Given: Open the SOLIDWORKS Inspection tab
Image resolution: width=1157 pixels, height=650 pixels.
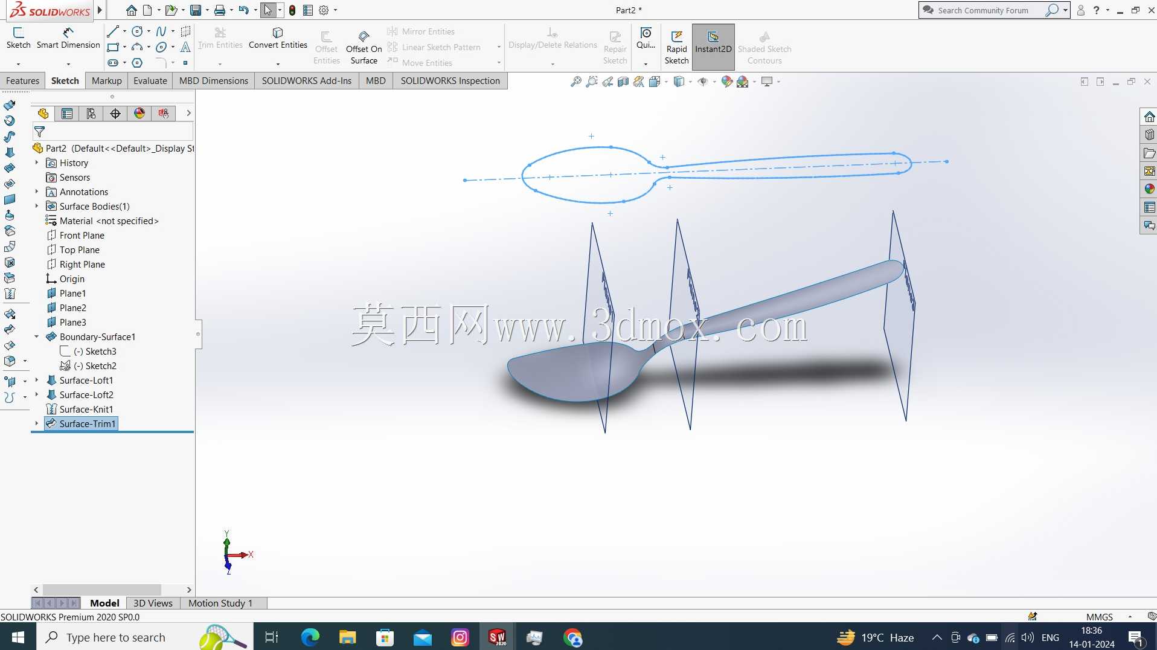Looking at the screenshot, I should [x=450, y=81].
